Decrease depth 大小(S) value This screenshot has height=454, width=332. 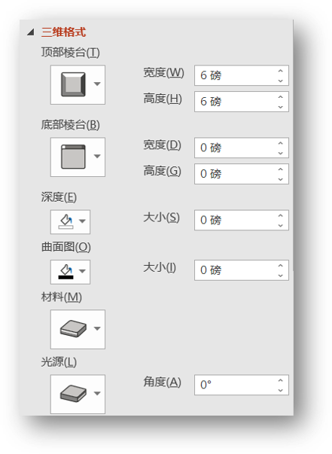(x=280, y=226)
